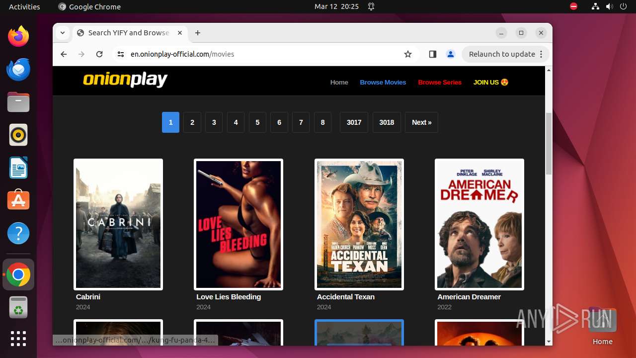Screen dimensions: 636x358
Task: Click Chrome's forward arrow
Action: point(81,54)
